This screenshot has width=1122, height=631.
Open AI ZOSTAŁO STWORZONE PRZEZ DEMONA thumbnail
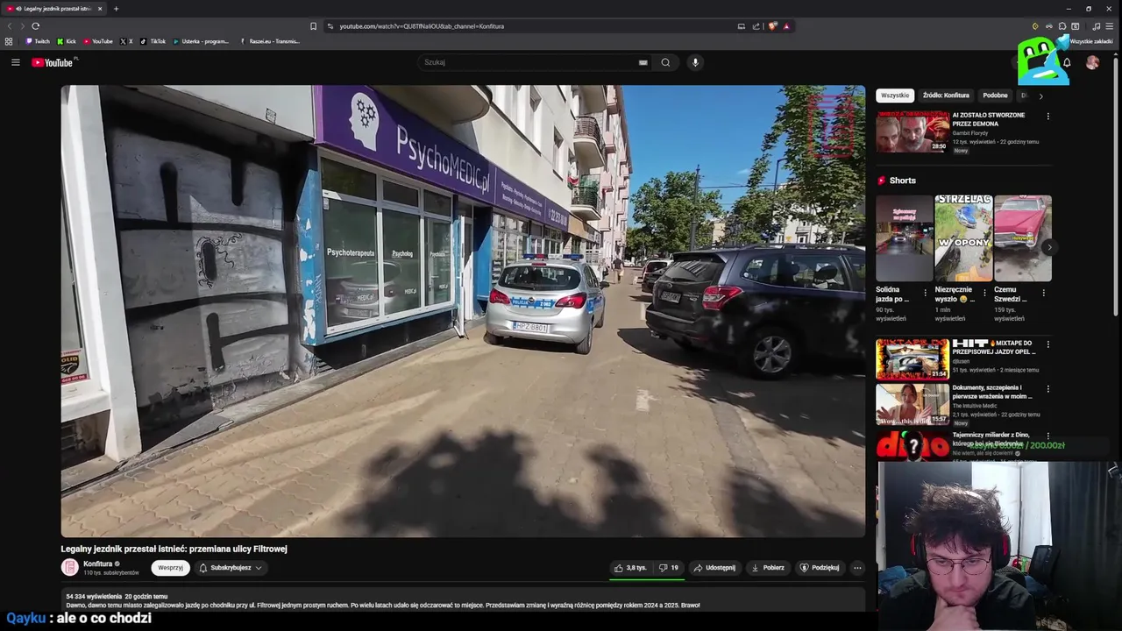[x=913, y=131]
